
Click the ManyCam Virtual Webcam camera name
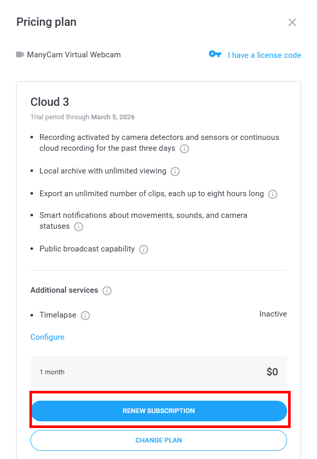(74, 54)
